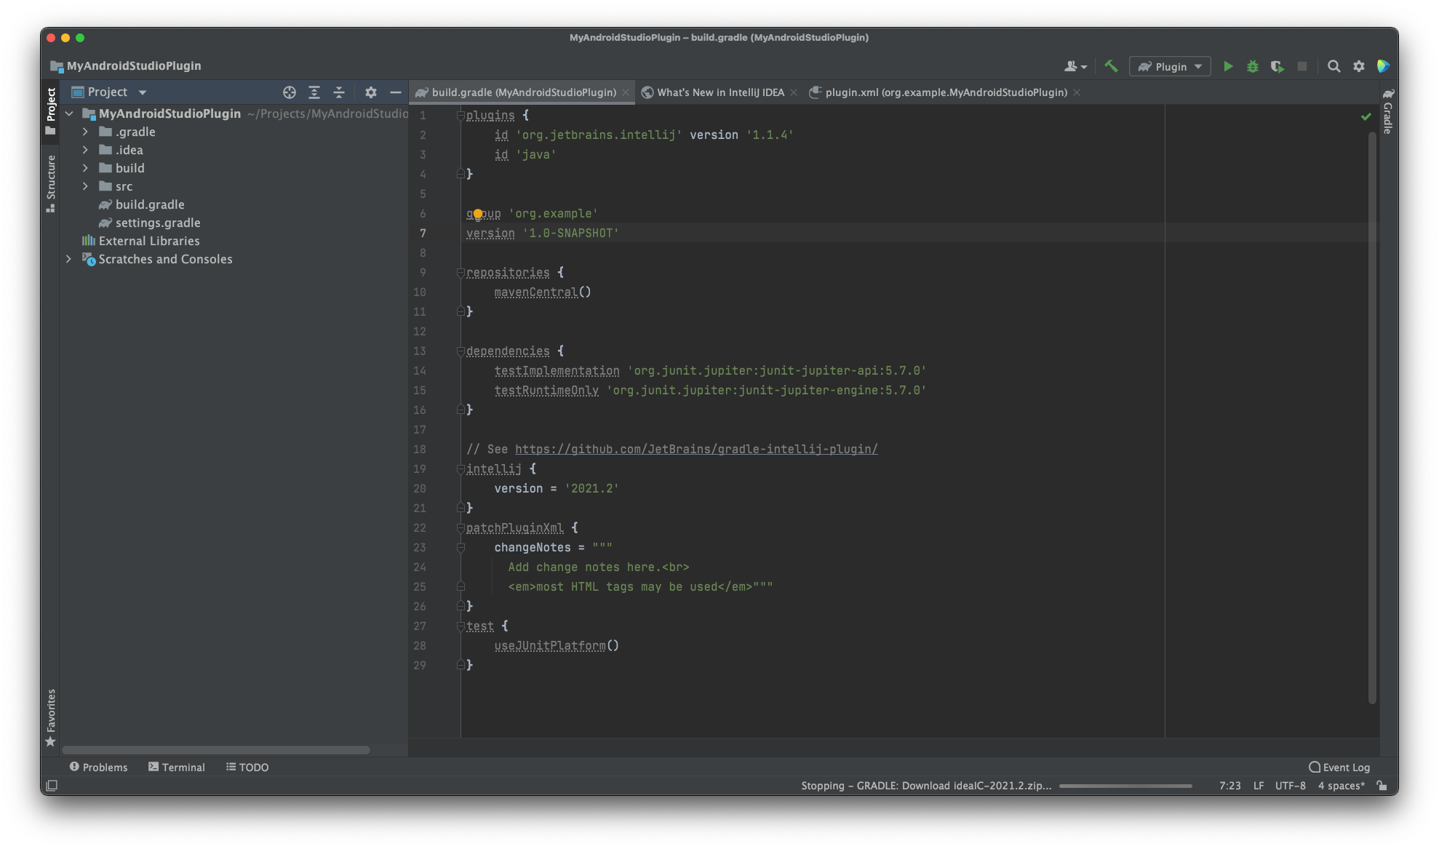Open the Event Log
Image resolution: width=1439 pixels, height=849 pixels.
tap(1339, 767)
